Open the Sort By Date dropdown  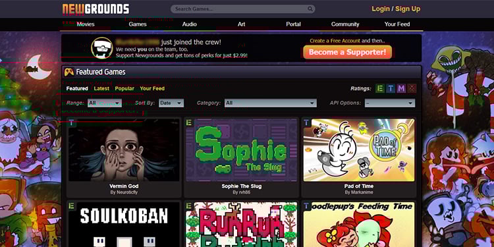coord(171,103)
